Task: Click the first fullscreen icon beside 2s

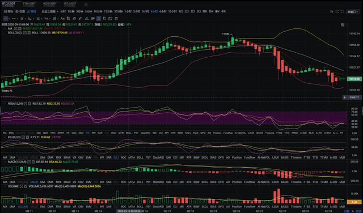Action: [x=337, y=11]
